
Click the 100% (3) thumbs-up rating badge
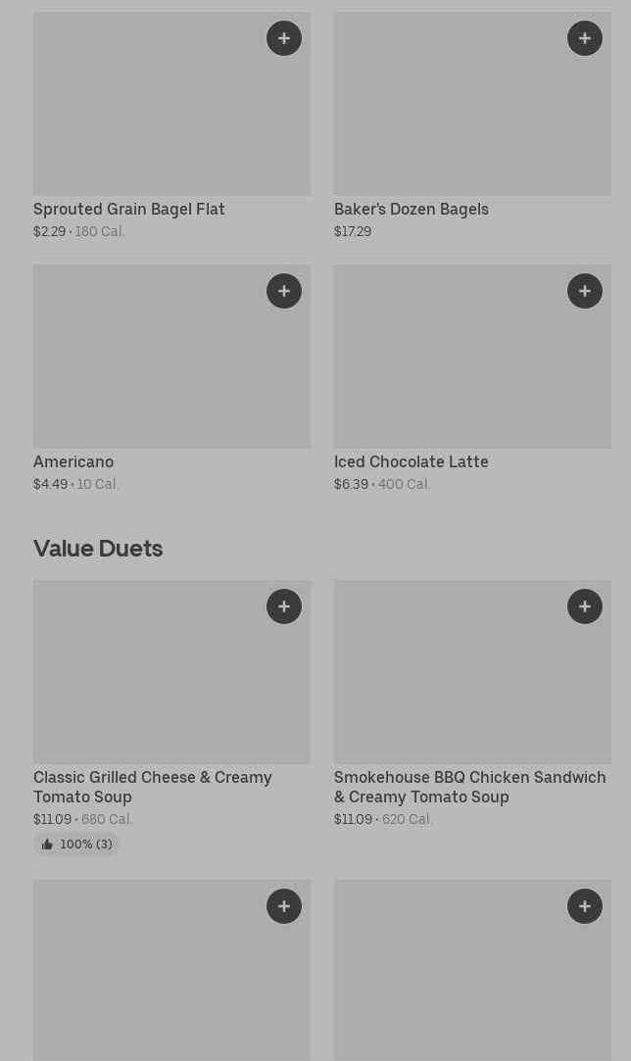click(x=76, y=844)
